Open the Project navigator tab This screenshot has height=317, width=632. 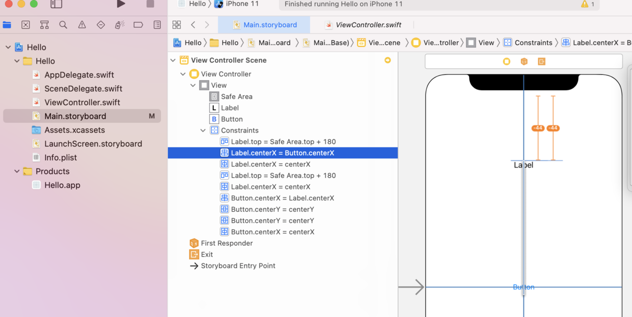point(7,25)
